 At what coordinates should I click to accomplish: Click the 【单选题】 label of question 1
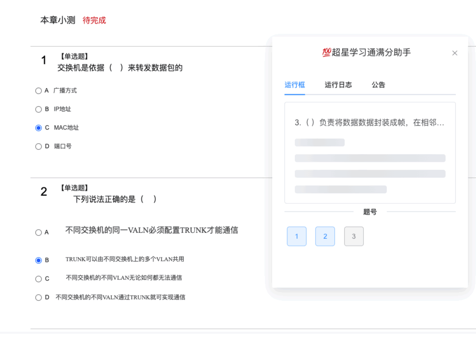(74, 56)
